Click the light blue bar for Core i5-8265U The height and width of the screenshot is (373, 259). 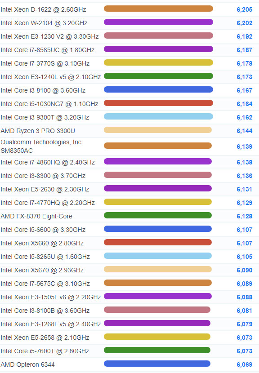click(158, 256)
